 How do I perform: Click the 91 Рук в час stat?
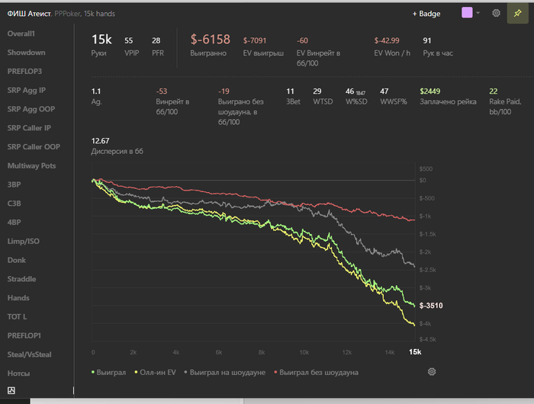coord(438,46)
